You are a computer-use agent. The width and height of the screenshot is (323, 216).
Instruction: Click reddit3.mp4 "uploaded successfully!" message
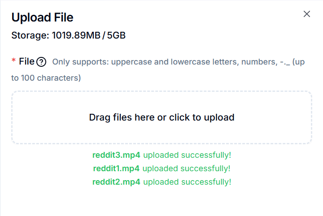coord(187,155)
